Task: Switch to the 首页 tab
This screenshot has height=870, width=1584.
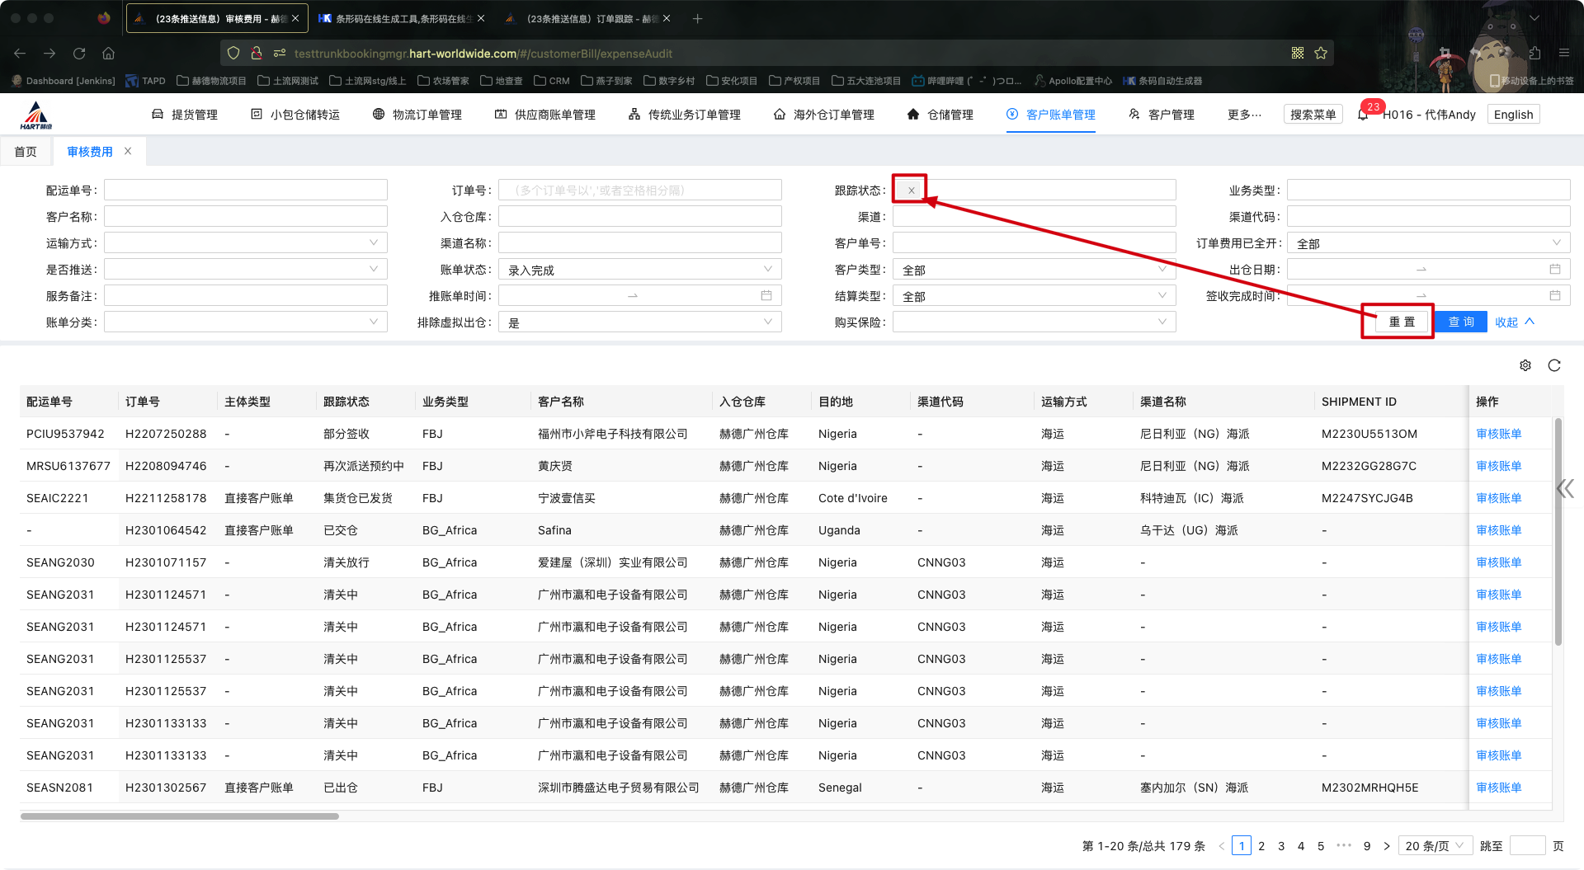Action: pyautogui.click(x=26, y=152)
